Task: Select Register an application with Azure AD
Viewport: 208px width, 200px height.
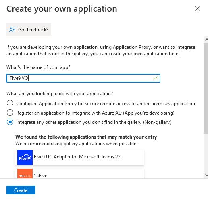Action: pos(10,112)
